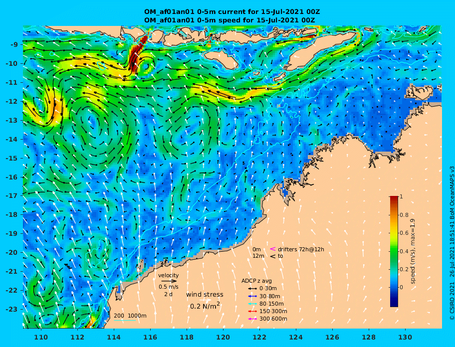Click the small circular eddy east of the red jet

tap(146, 67)
